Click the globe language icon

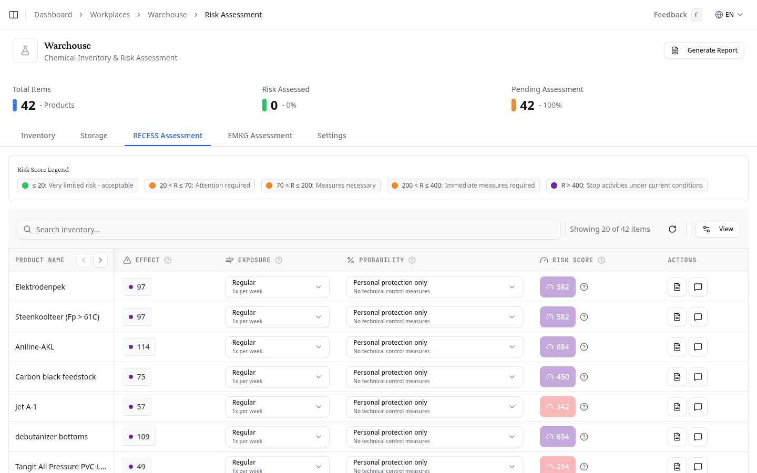tap(718, 14)
